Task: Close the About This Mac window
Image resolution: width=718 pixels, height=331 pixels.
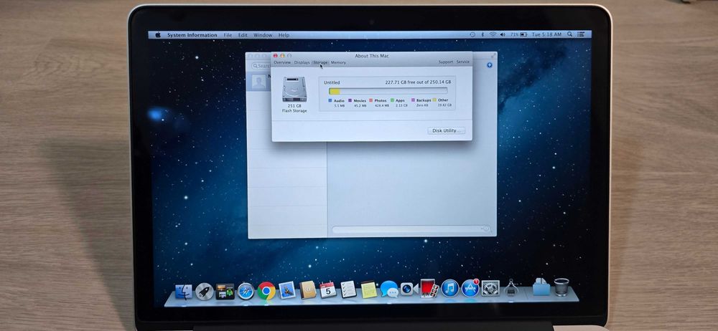Action: pyautogui.click(x=275, y=56)
